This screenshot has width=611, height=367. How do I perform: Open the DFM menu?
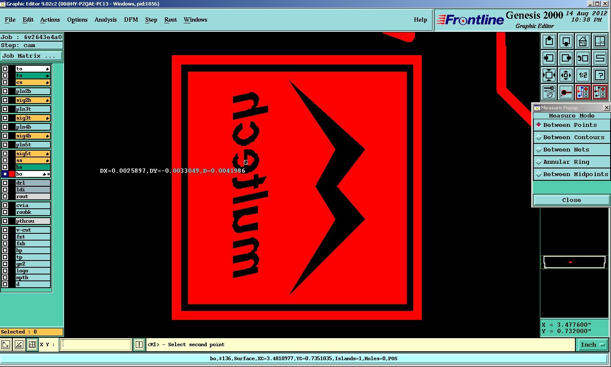(131, 20)
